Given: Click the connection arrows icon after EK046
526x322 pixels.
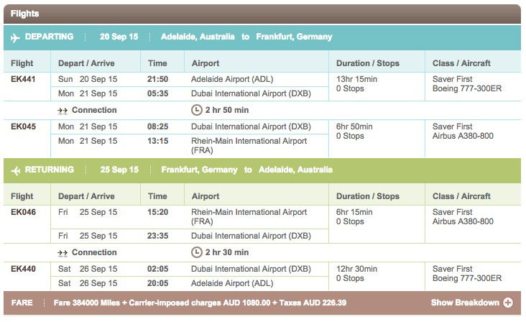Looking at the screenshot, I should 63,253.
